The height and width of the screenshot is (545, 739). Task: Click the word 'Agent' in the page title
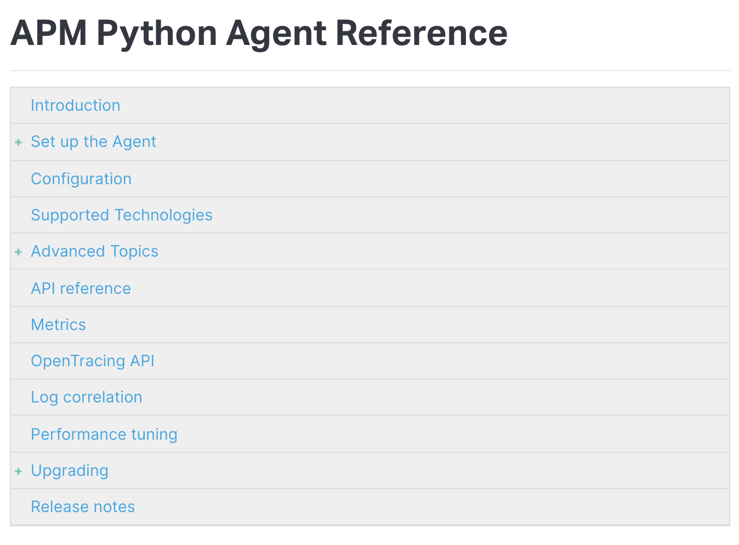point(276,33)
